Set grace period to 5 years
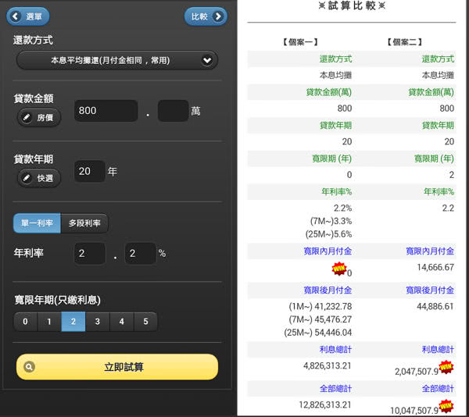 click(145, 322)
